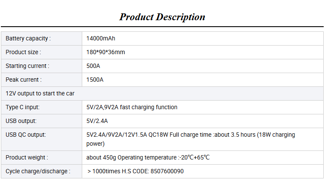The image size is (325, 181).
Task: Select the USB QC output label
Action: click(26, 135)
